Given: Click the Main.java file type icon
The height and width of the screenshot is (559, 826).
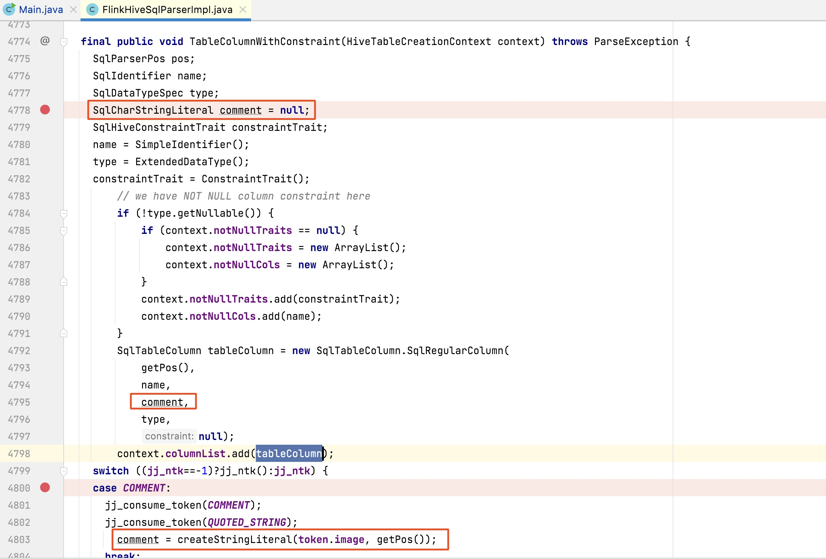Looking at the screenshot, I should tap(9, 9).
